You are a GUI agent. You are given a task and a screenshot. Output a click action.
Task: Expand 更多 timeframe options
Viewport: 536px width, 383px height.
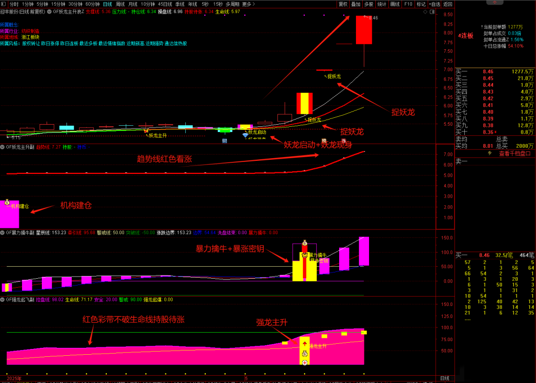(248, 4)
